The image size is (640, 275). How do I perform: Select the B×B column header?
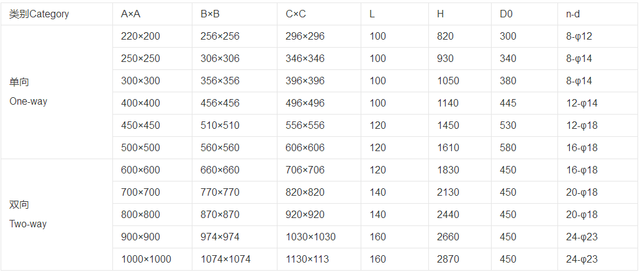(210, 14)
